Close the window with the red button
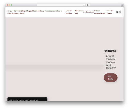The height and width of the screenshot is (109, 129). tap(7, 5)
